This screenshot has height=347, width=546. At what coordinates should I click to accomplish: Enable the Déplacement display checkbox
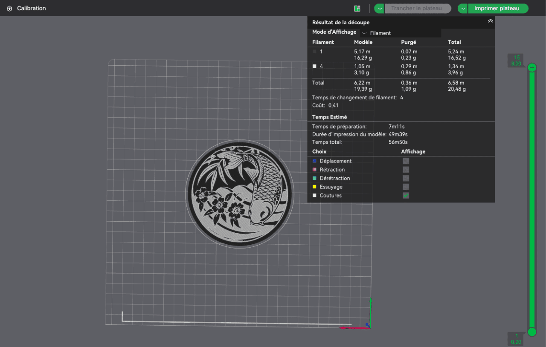406,161
